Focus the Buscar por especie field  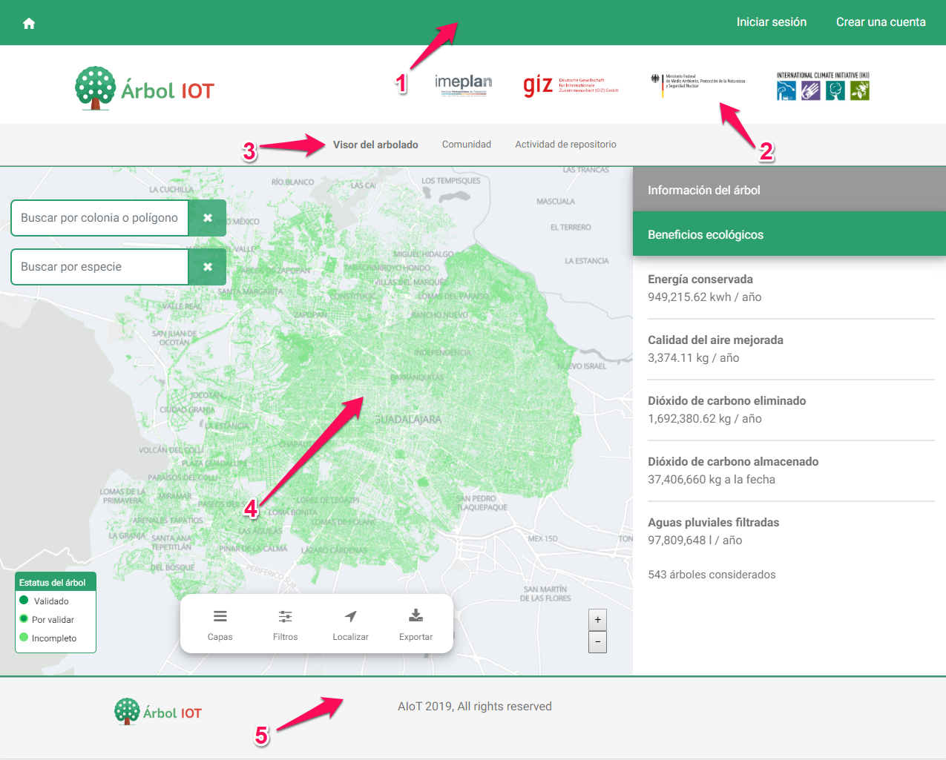pyautogui.click(x=100, y=267)
